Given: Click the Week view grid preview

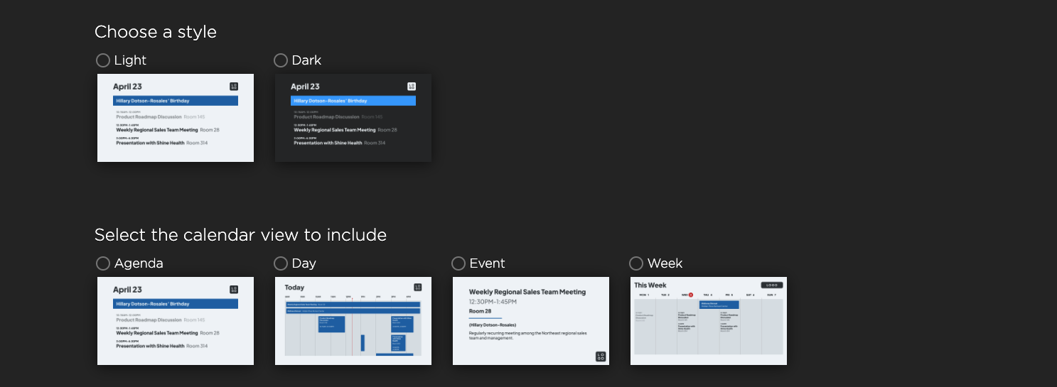Looking at the screenshot, I should pos(709,321).
